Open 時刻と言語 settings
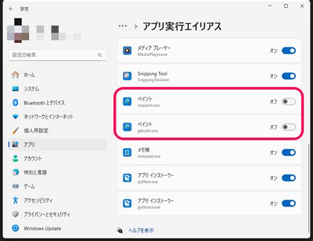This screenshot has width=313, height=241. point(57,173)
